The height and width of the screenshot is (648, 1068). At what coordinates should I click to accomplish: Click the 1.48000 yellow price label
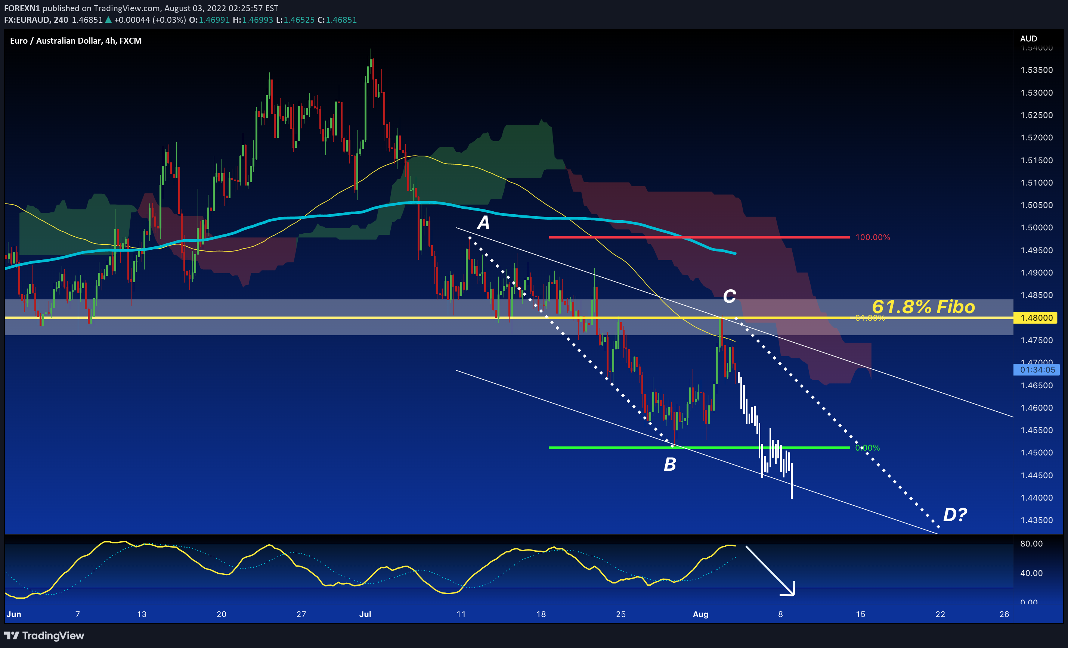pyautogui.click(x=1036, y=318)
